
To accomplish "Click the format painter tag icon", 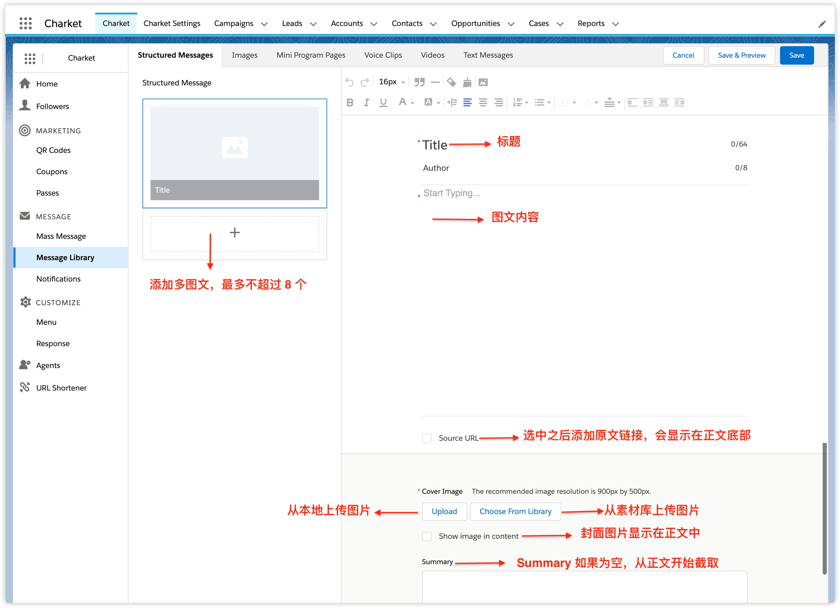I will pyautogui.click(x=451, y=82).
